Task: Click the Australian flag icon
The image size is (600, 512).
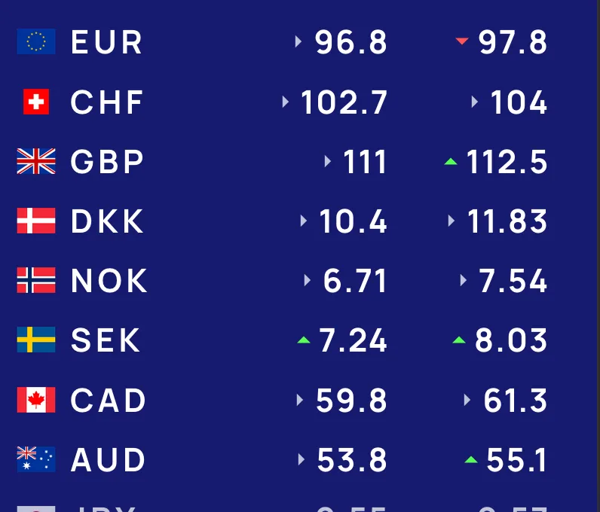Action: coord(36,459)
